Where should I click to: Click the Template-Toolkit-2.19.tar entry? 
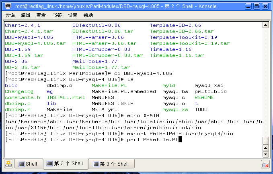(190, 43)
